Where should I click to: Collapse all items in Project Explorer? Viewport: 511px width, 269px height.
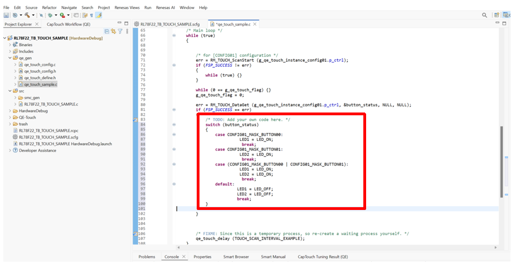tap(106, 32)
